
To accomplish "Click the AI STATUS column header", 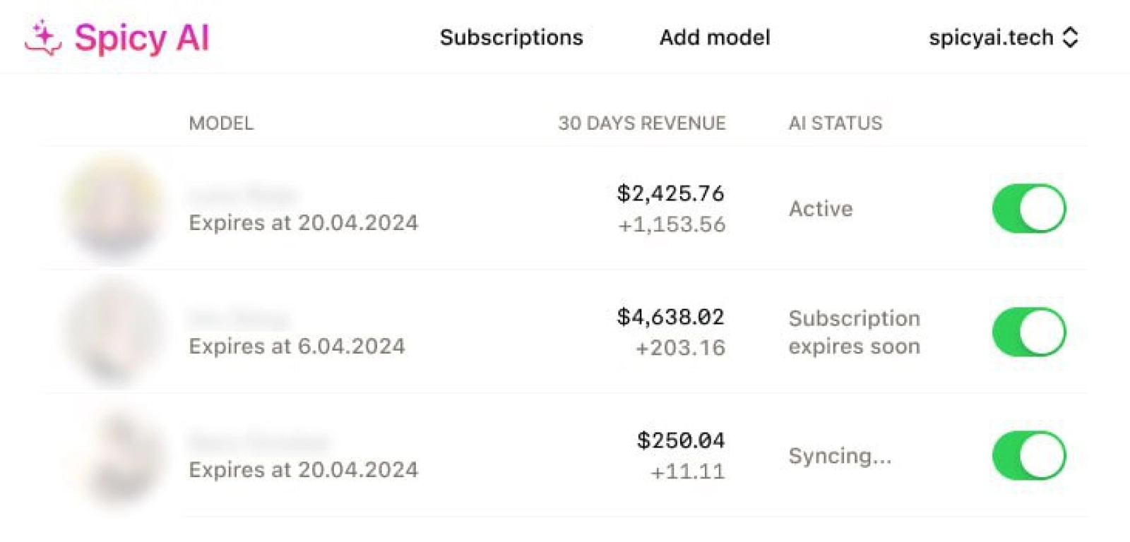I will 835,124.
